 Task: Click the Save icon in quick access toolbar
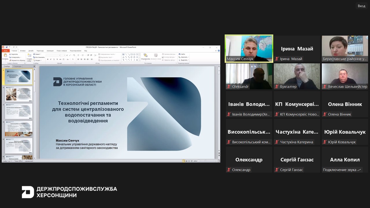click(6, 47)
